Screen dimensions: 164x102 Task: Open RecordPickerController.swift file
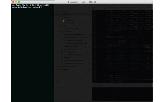point(76,37)
